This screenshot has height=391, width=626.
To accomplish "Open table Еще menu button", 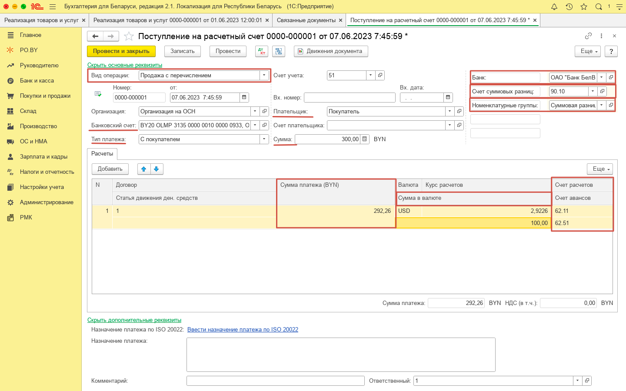I will click(600, 169).
